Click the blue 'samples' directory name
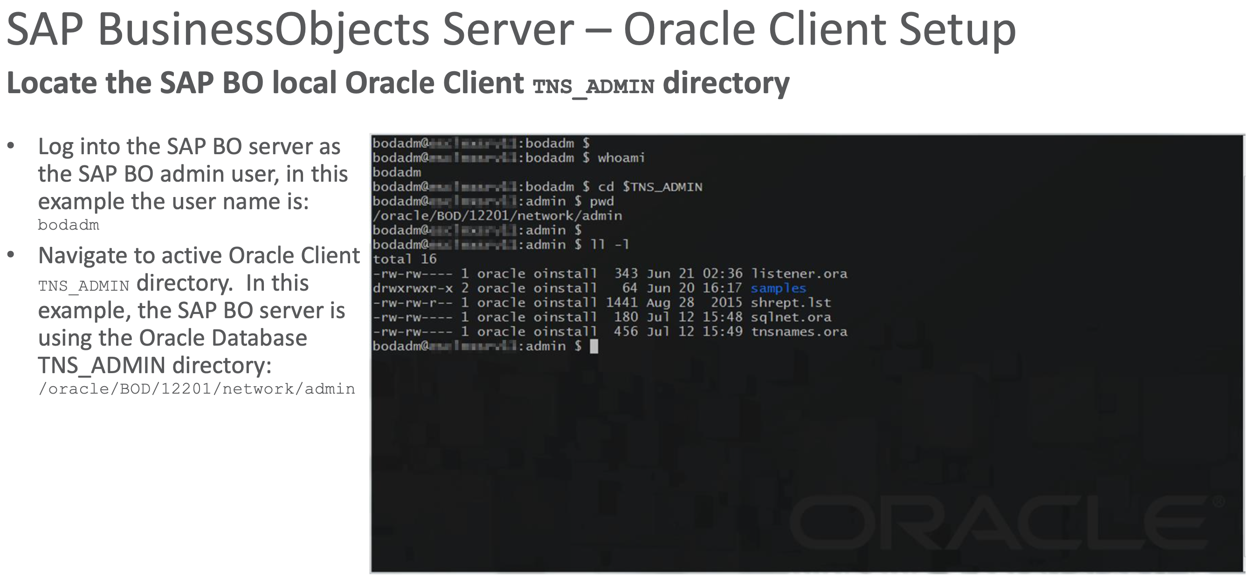1255x586 pixels. click(x=778, y=288)
